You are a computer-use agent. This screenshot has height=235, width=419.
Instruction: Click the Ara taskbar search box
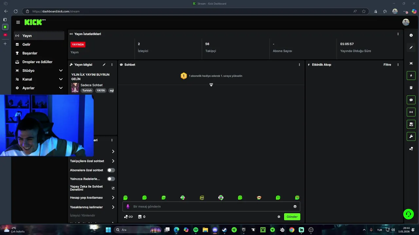pos(137,230)
